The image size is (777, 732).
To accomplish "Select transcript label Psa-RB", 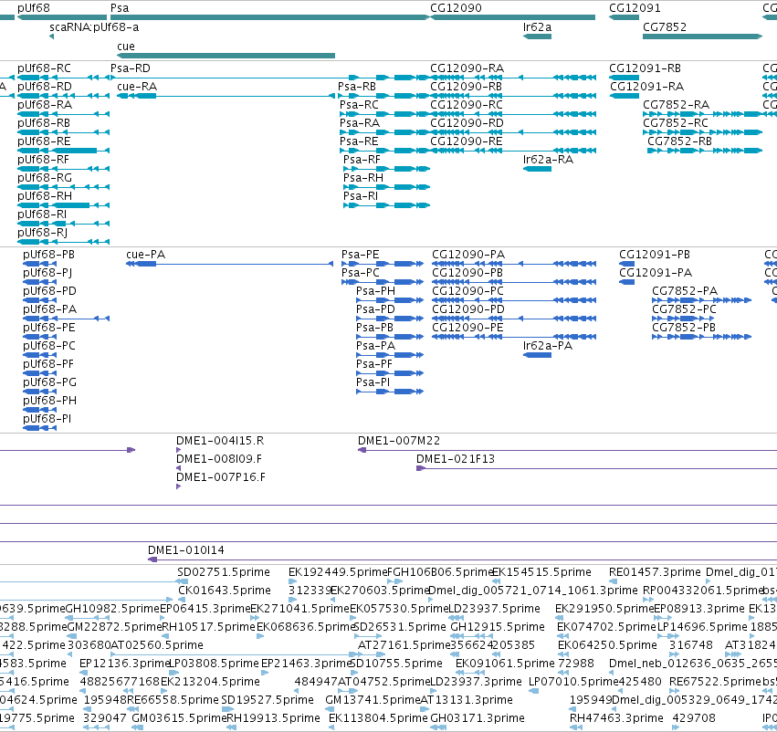I will (357, 87).
